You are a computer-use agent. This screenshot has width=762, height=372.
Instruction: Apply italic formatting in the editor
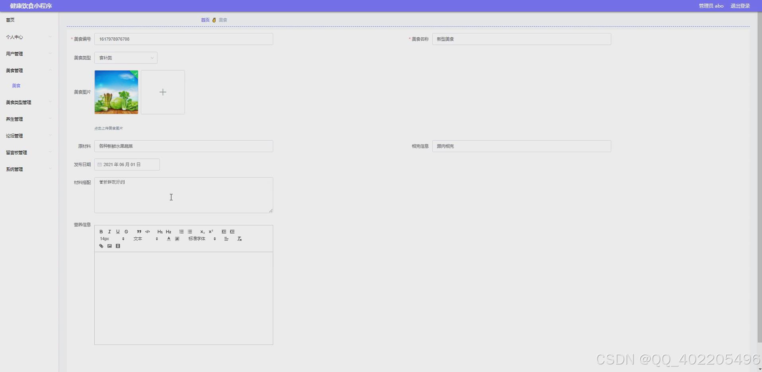109,232
